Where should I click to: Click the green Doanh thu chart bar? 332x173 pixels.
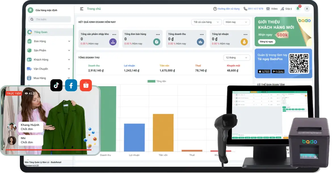pyautogui.click(x=108, y=119)
